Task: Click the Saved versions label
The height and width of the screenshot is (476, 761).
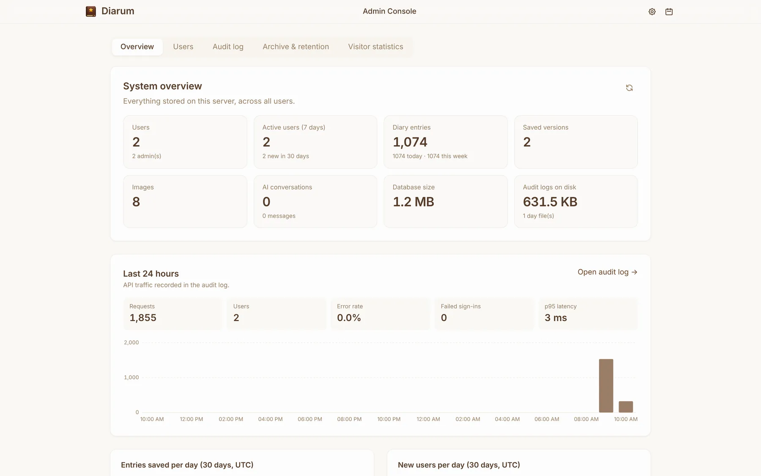Action: (545, 127)
